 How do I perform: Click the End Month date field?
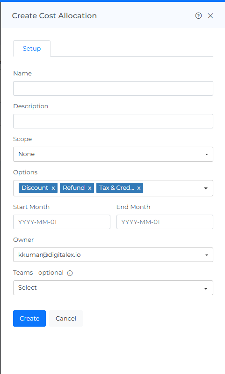coord(165,222)
